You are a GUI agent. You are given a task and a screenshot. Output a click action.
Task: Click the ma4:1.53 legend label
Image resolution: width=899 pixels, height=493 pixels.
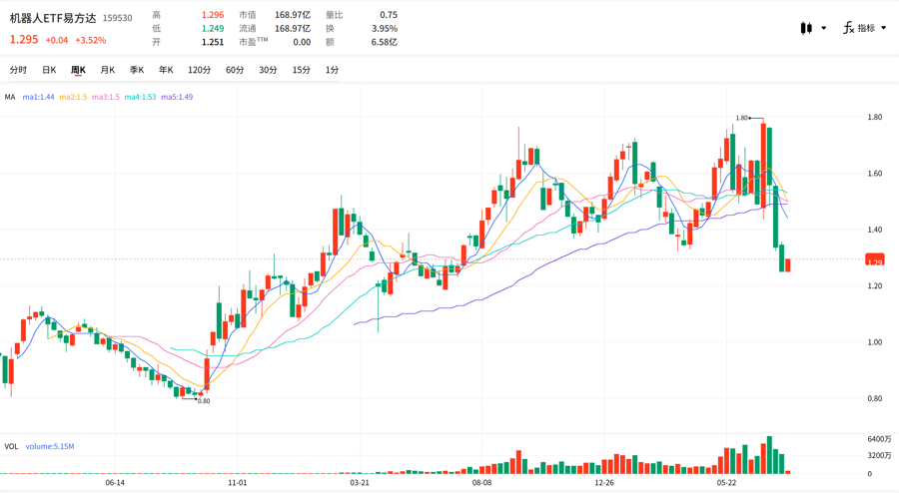140,98
